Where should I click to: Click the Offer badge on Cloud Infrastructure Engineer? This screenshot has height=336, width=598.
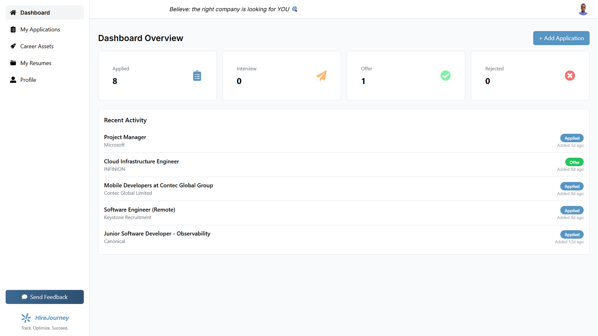point(574,162)
